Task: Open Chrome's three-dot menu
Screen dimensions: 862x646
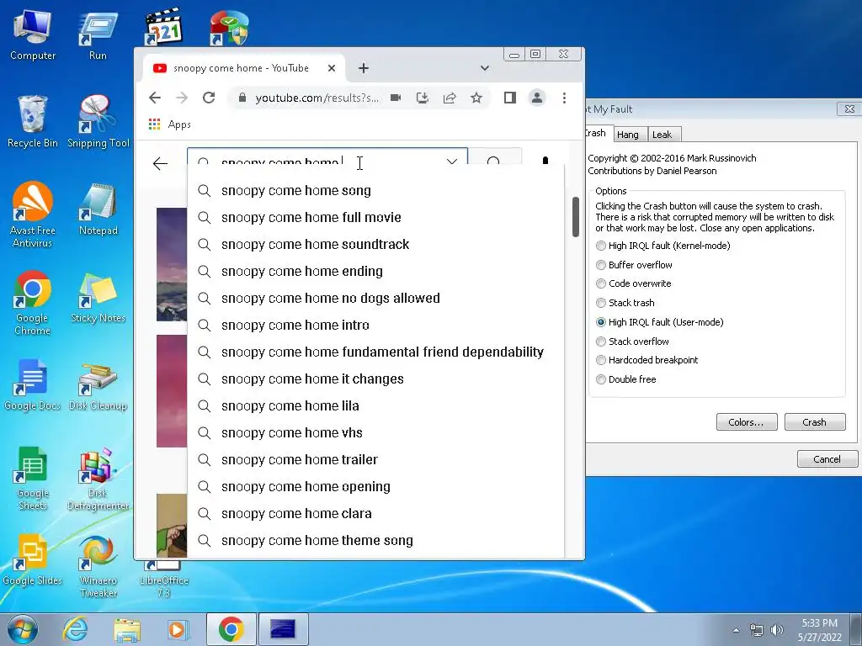Action: click(x=564, y=98)
